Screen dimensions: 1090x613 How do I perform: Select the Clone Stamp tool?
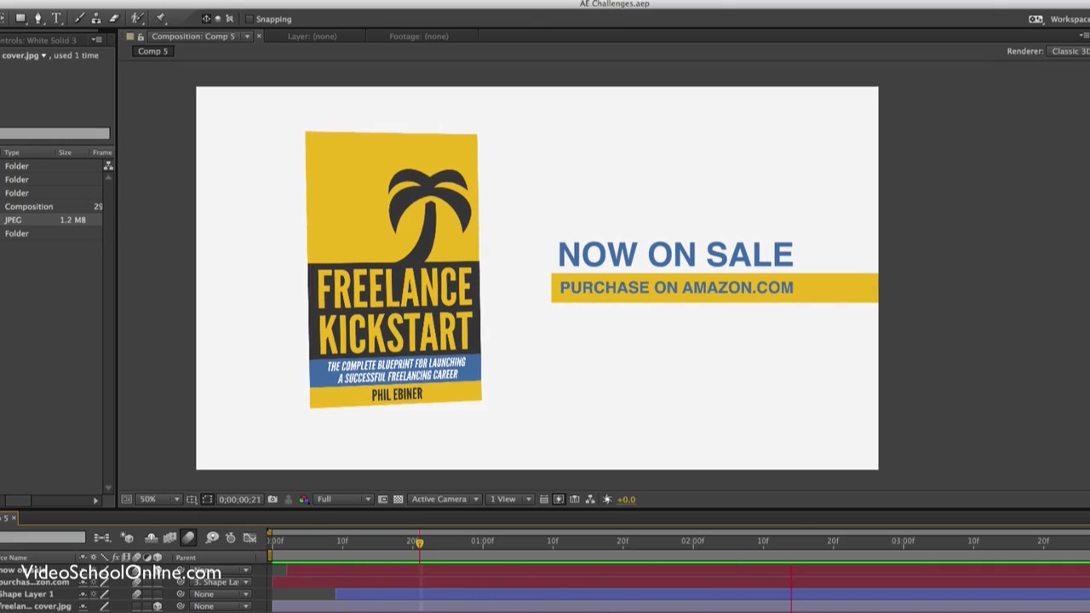[x=96, y=18]
